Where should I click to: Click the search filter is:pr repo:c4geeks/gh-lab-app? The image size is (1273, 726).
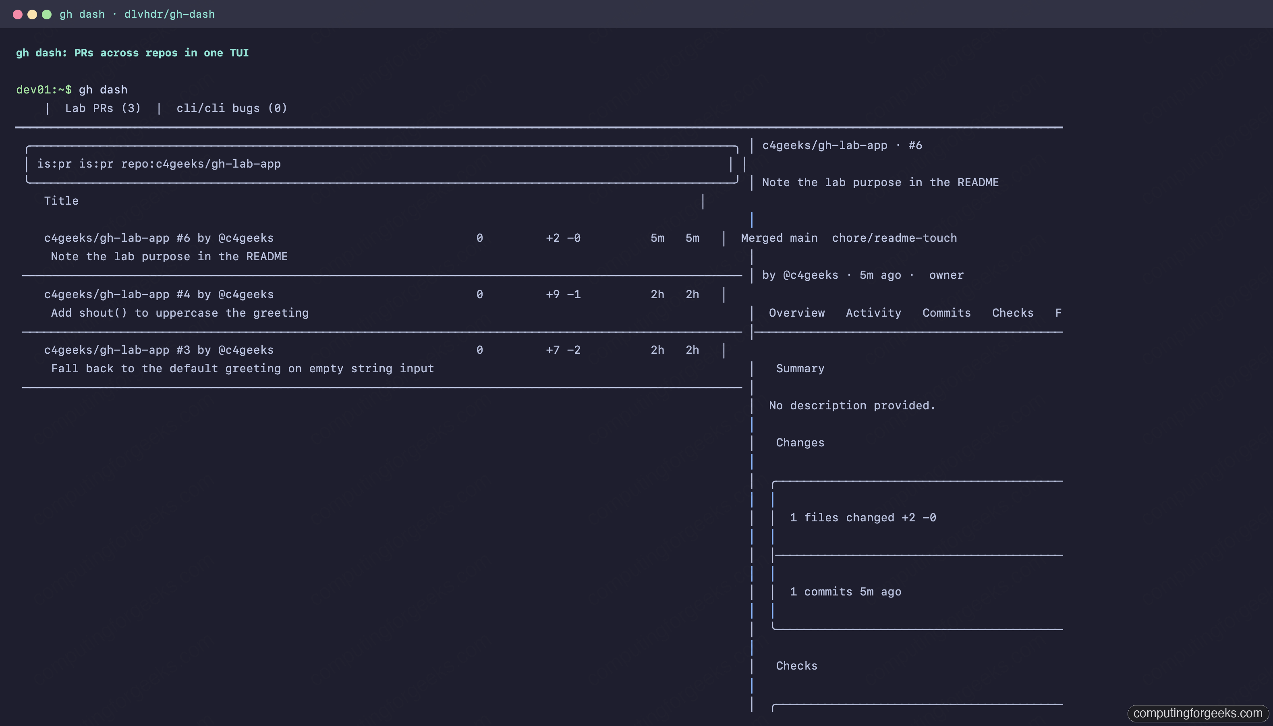[382, 164]
